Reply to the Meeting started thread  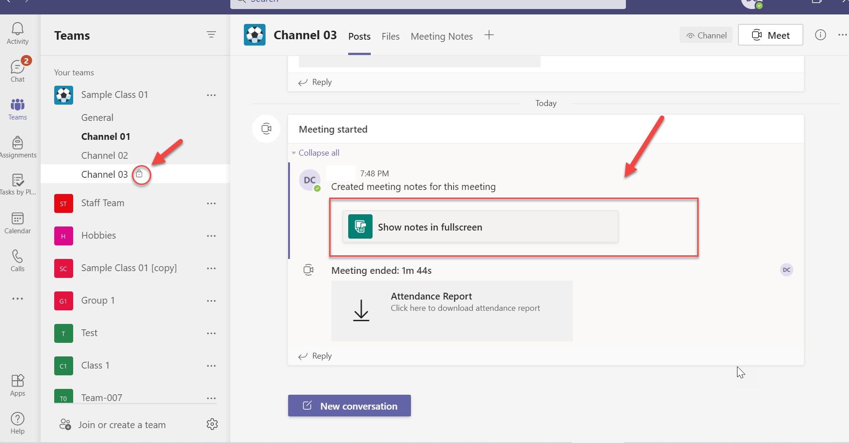pyautogui.click(x=315, y=356)
